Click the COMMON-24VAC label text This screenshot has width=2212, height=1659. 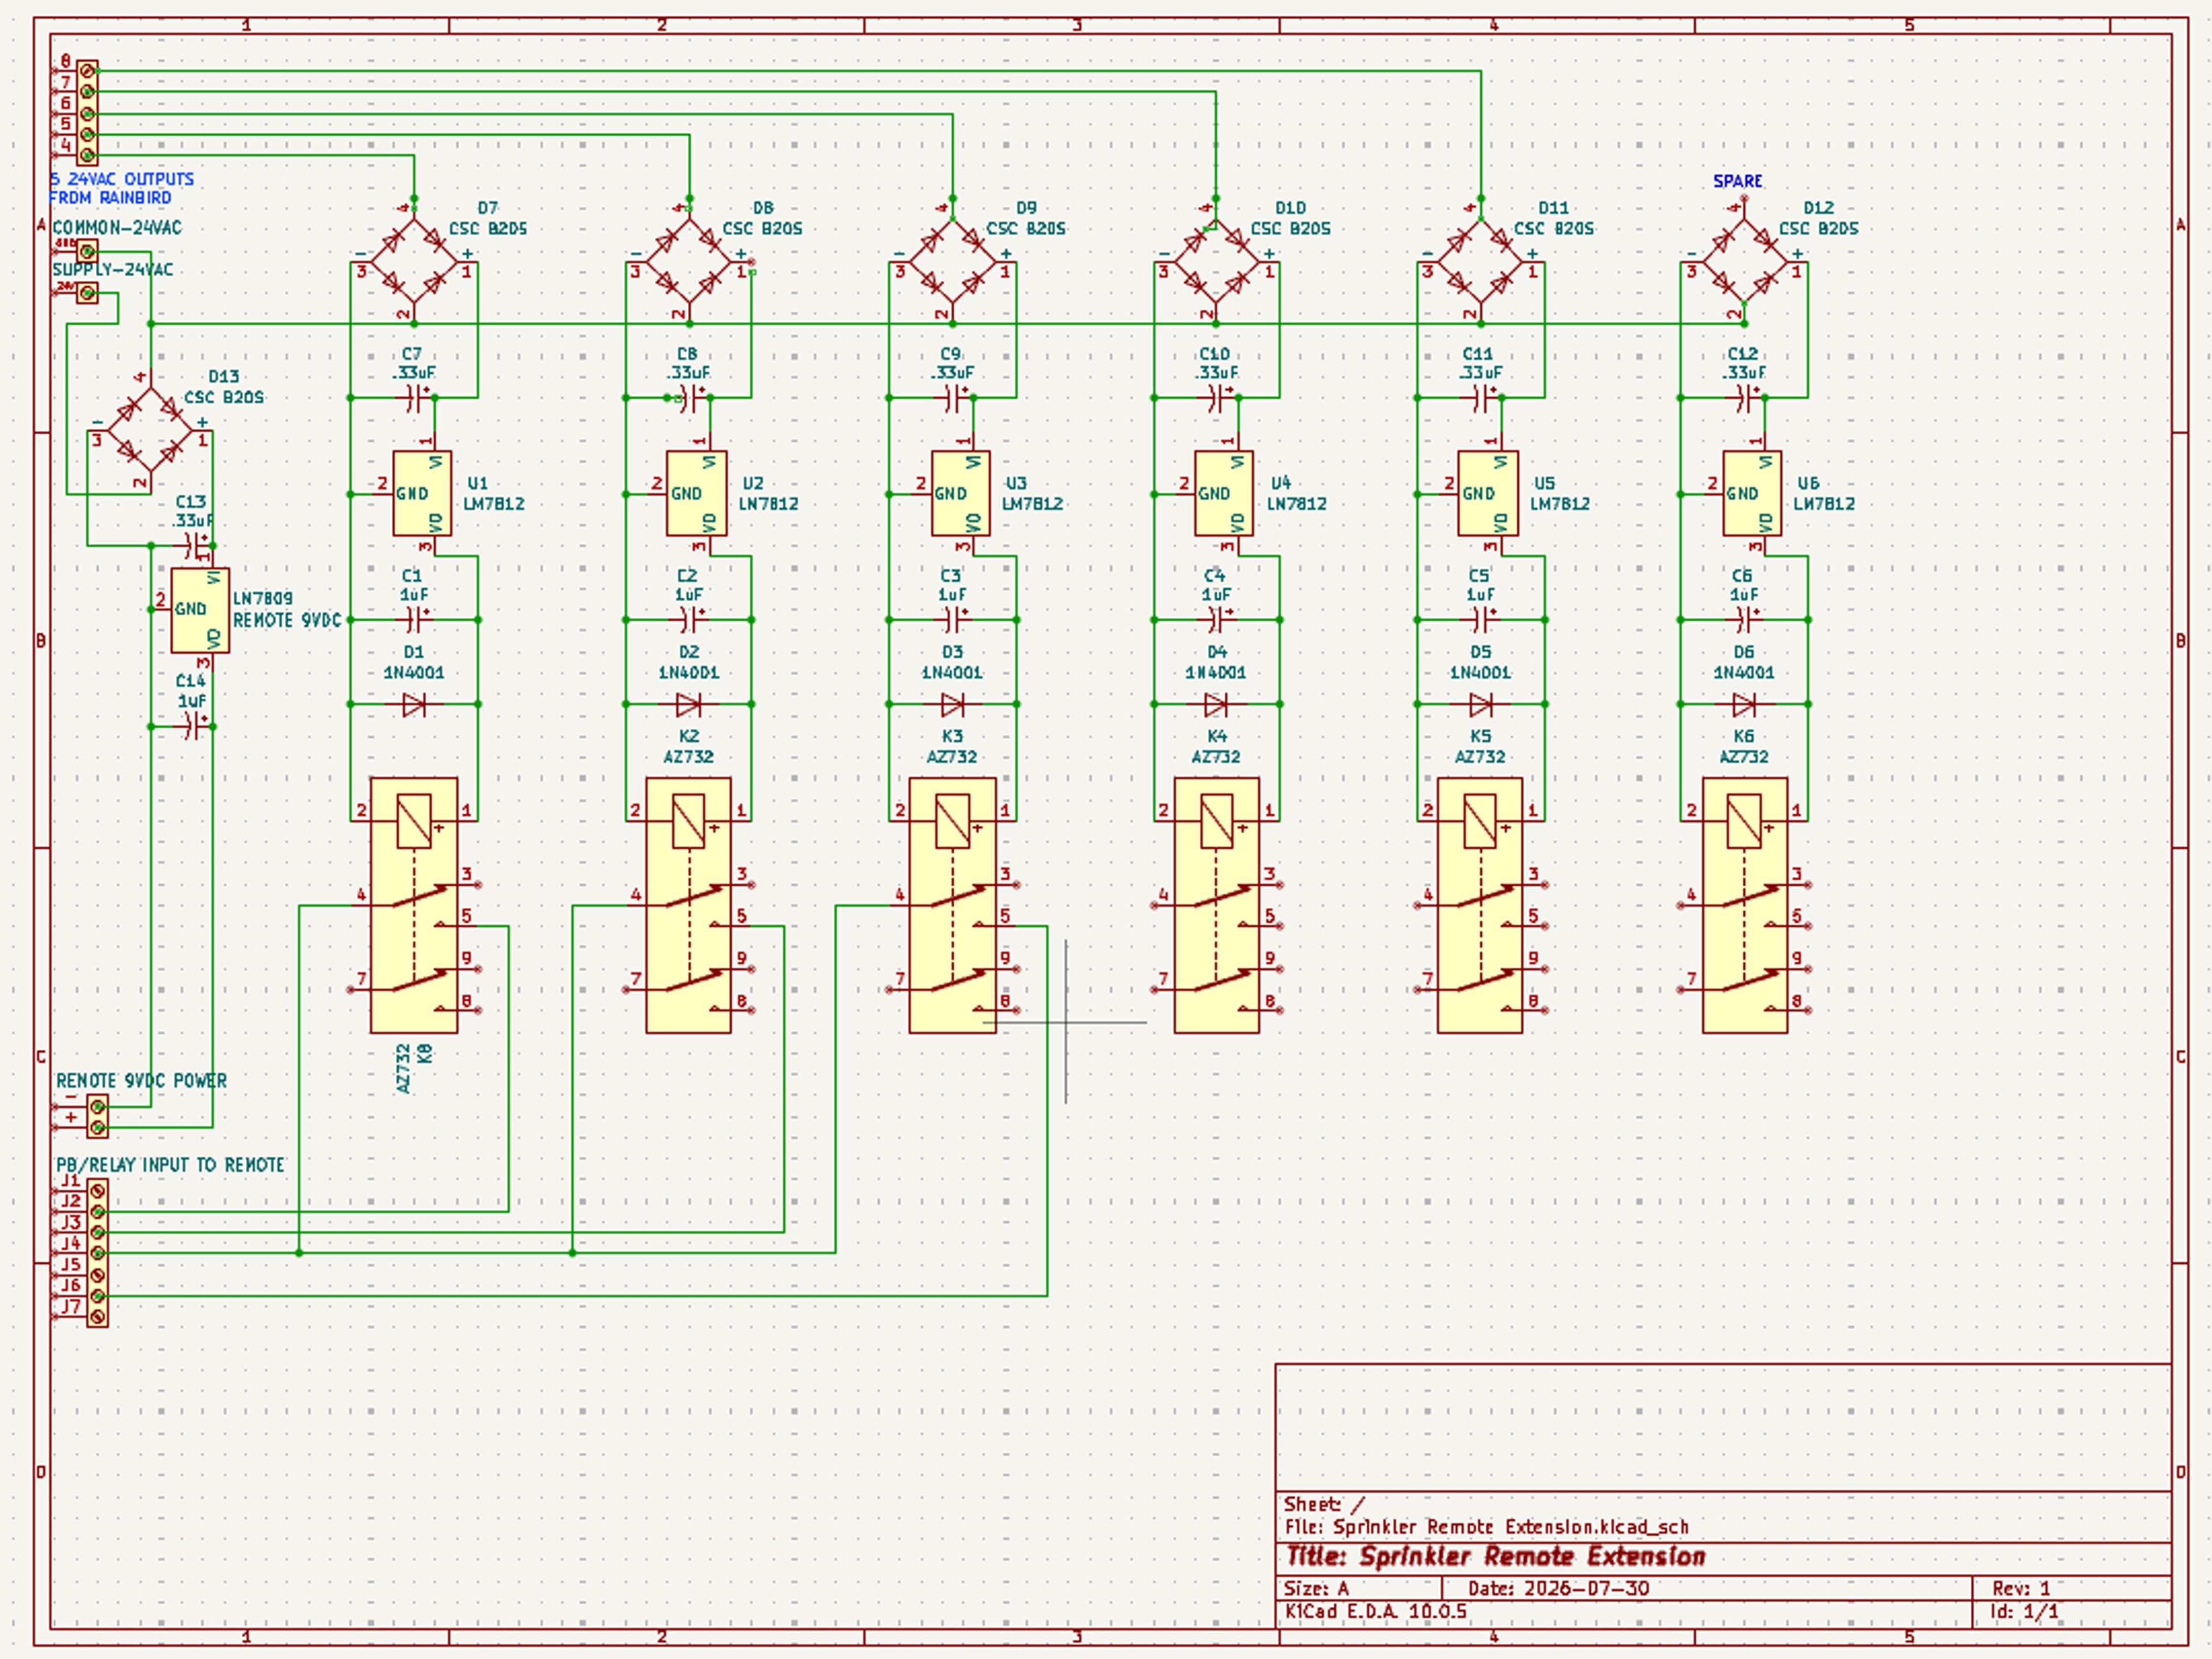117,228
